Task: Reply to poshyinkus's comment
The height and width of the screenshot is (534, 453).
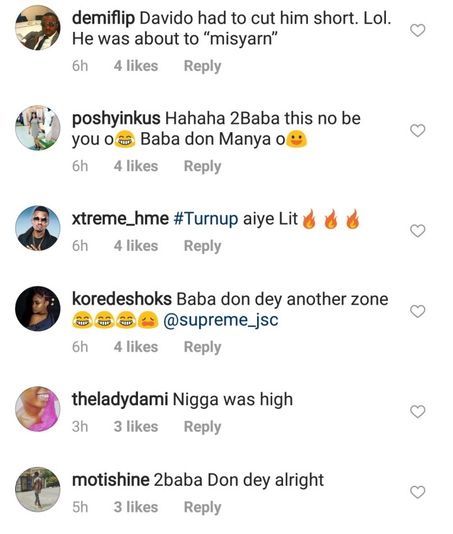Action: tap(202, 166)
